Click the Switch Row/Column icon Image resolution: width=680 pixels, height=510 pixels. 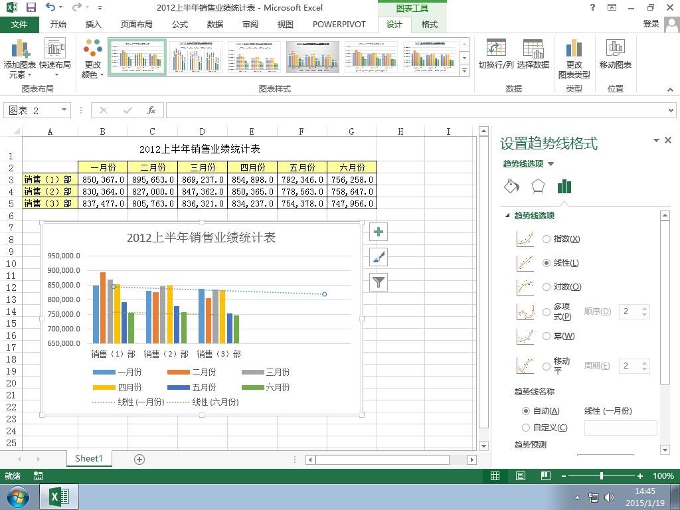(496, 54)
